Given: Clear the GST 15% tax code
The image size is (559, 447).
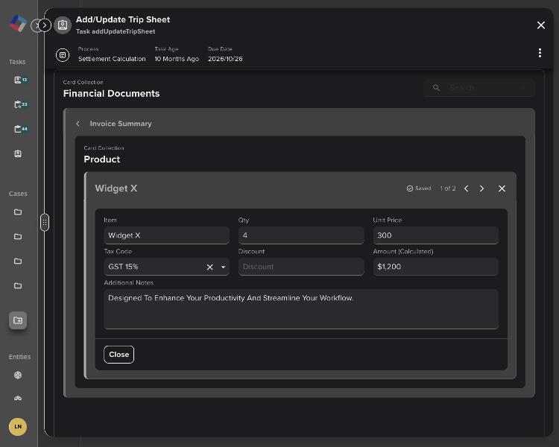Looking at the screenshot, I should click(x=209, y=267).
